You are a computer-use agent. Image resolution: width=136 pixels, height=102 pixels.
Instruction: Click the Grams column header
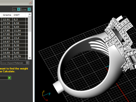point(7,15)
